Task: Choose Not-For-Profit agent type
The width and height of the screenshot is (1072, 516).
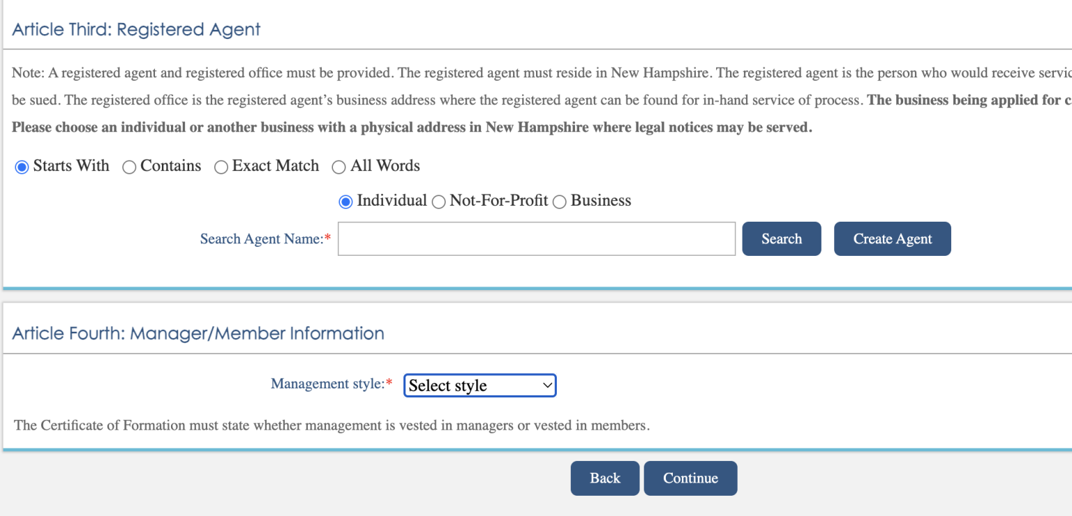Action: point(439,202)
